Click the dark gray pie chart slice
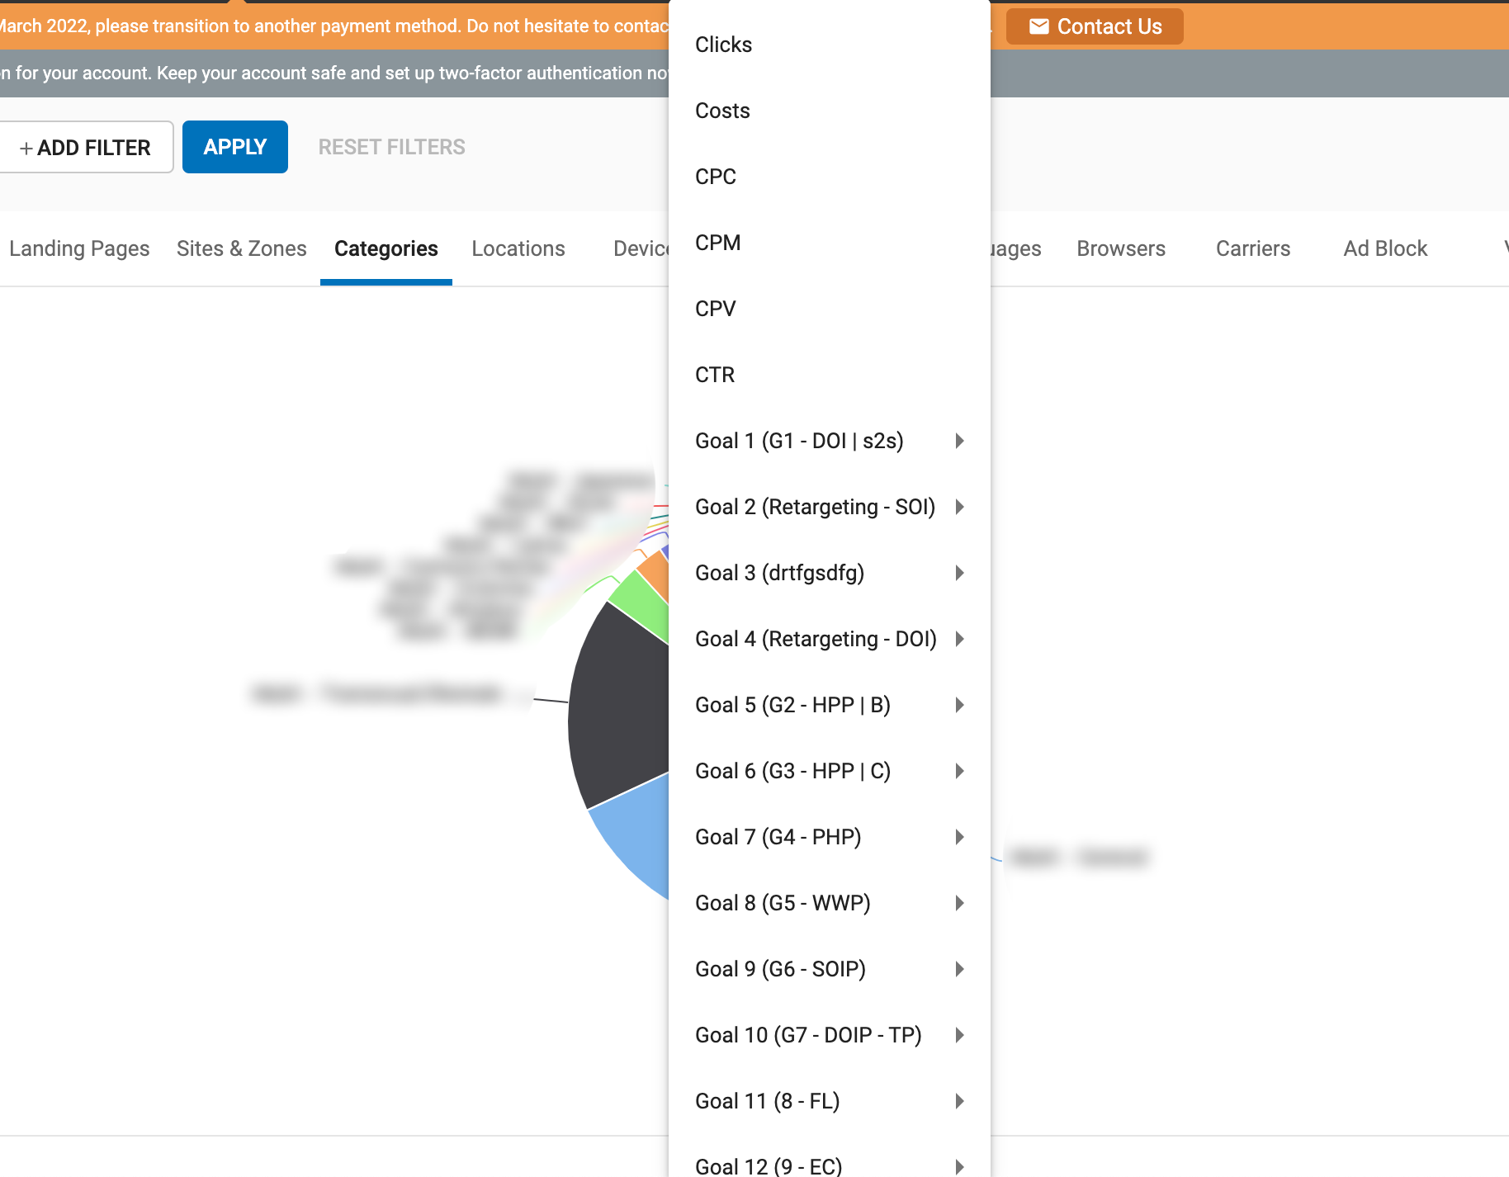Screen dimensions: 1509x1177 coord(619,710)
